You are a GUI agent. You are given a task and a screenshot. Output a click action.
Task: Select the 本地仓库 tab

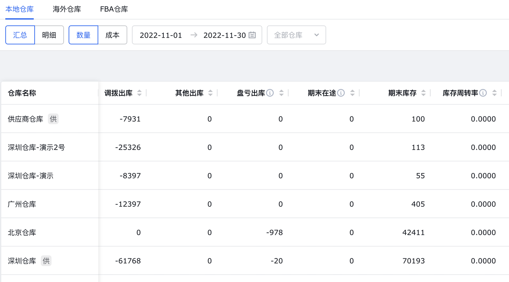click(x=19, y=9)
